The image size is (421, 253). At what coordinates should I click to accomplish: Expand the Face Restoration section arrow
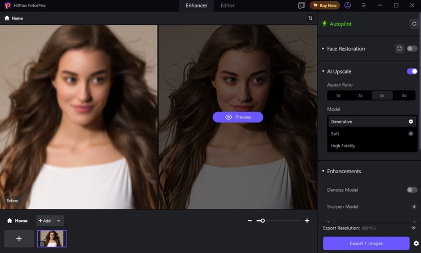(323, 48)
